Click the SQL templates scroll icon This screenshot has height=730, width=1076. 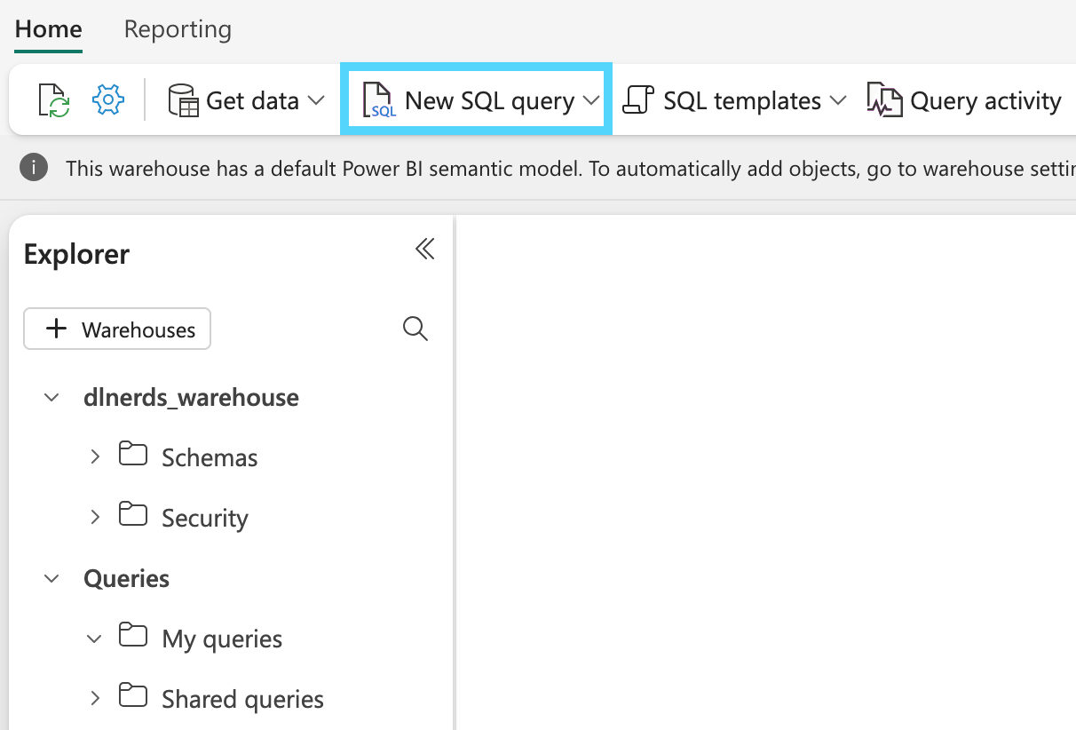pyautogui.click(x=638, y=100)
